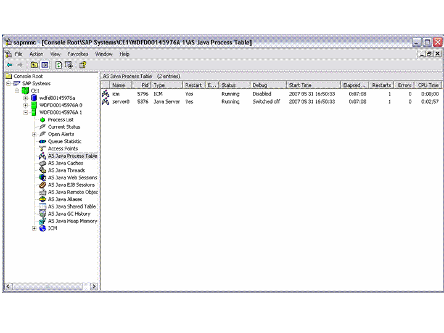
Task: Click the Access Points icon
Action: 43,149
